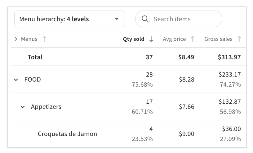
Task: Sort by Gross sales header
Action: [218, 39]
